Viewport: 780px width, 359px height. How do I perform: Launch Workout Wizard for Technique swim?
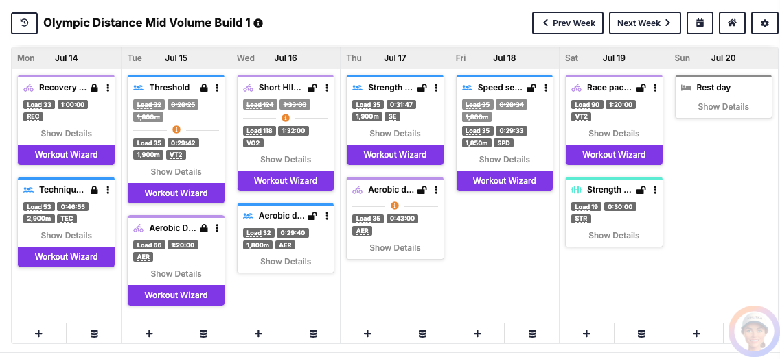pyautogui.click(x=66, y=257)
